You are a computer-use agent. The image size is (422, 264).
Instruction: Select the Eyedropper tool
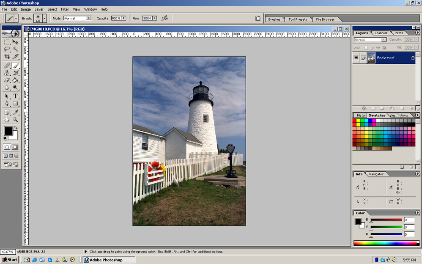coord(15,113)
